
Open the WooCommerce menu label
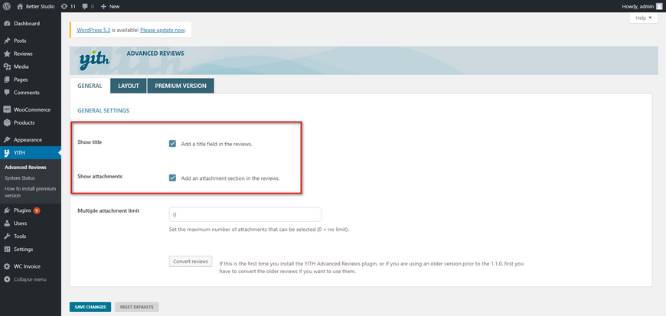(32, 109)
